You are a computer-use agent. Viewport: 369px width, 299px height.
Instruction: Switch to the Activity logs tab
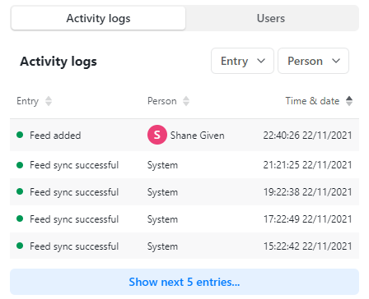98,18
